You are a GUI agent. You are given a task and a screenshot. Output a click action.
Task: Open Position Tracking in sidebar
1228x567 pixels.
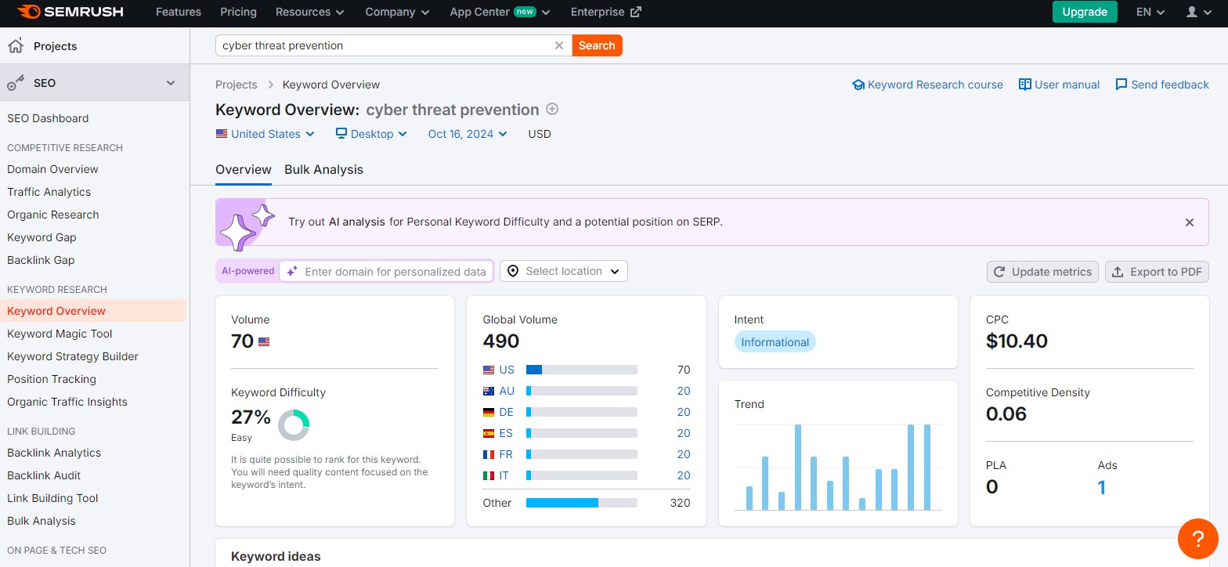click(x=52, y=379)
